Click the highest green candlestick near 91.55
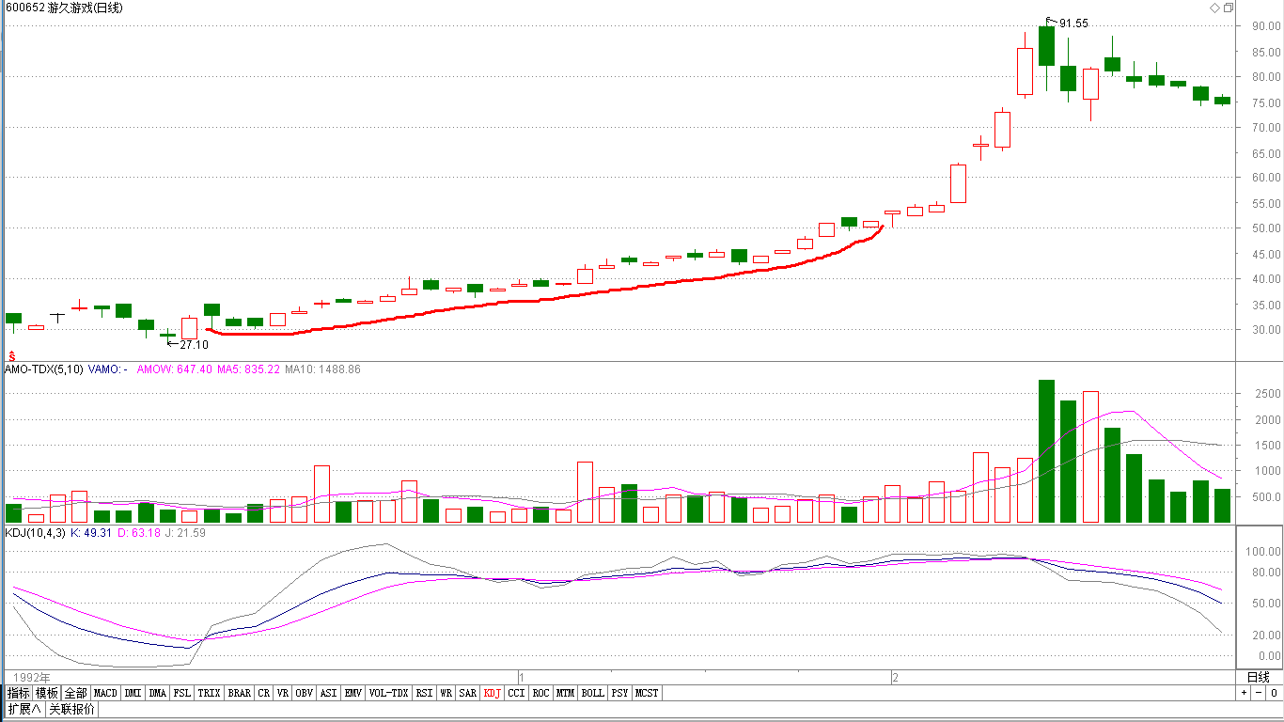The height and width of the screenshot is (722, 1284). pyautogui.click(x=1046, y=46)
